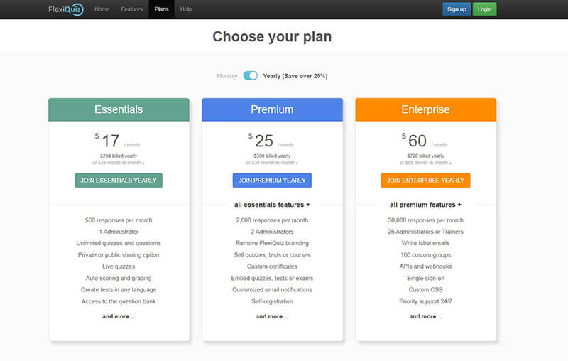Expand 'and more...' under Essentials
Screen dimensions: 568x361
119,316
